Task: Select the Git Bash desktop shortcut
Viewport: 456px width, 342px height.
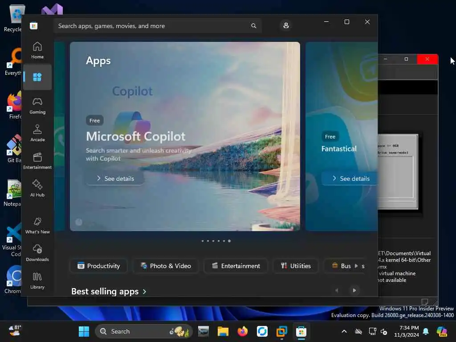Action: 14,148
